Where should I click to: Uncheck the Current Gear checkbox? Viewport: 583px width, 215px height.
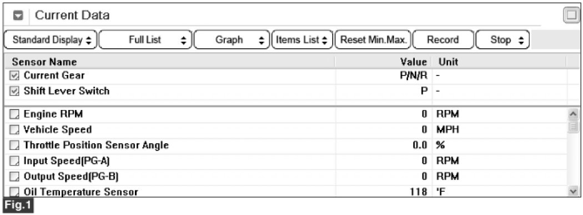tap(14, 76)
